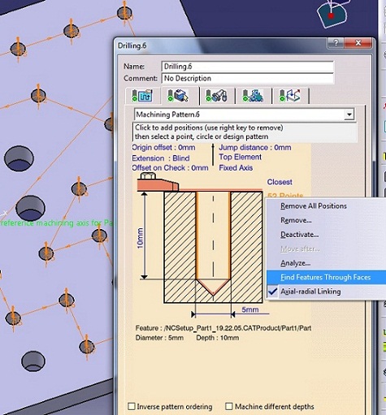Click Jump distance : 0mm value
386x415 pixels.
tap(255, 148)
